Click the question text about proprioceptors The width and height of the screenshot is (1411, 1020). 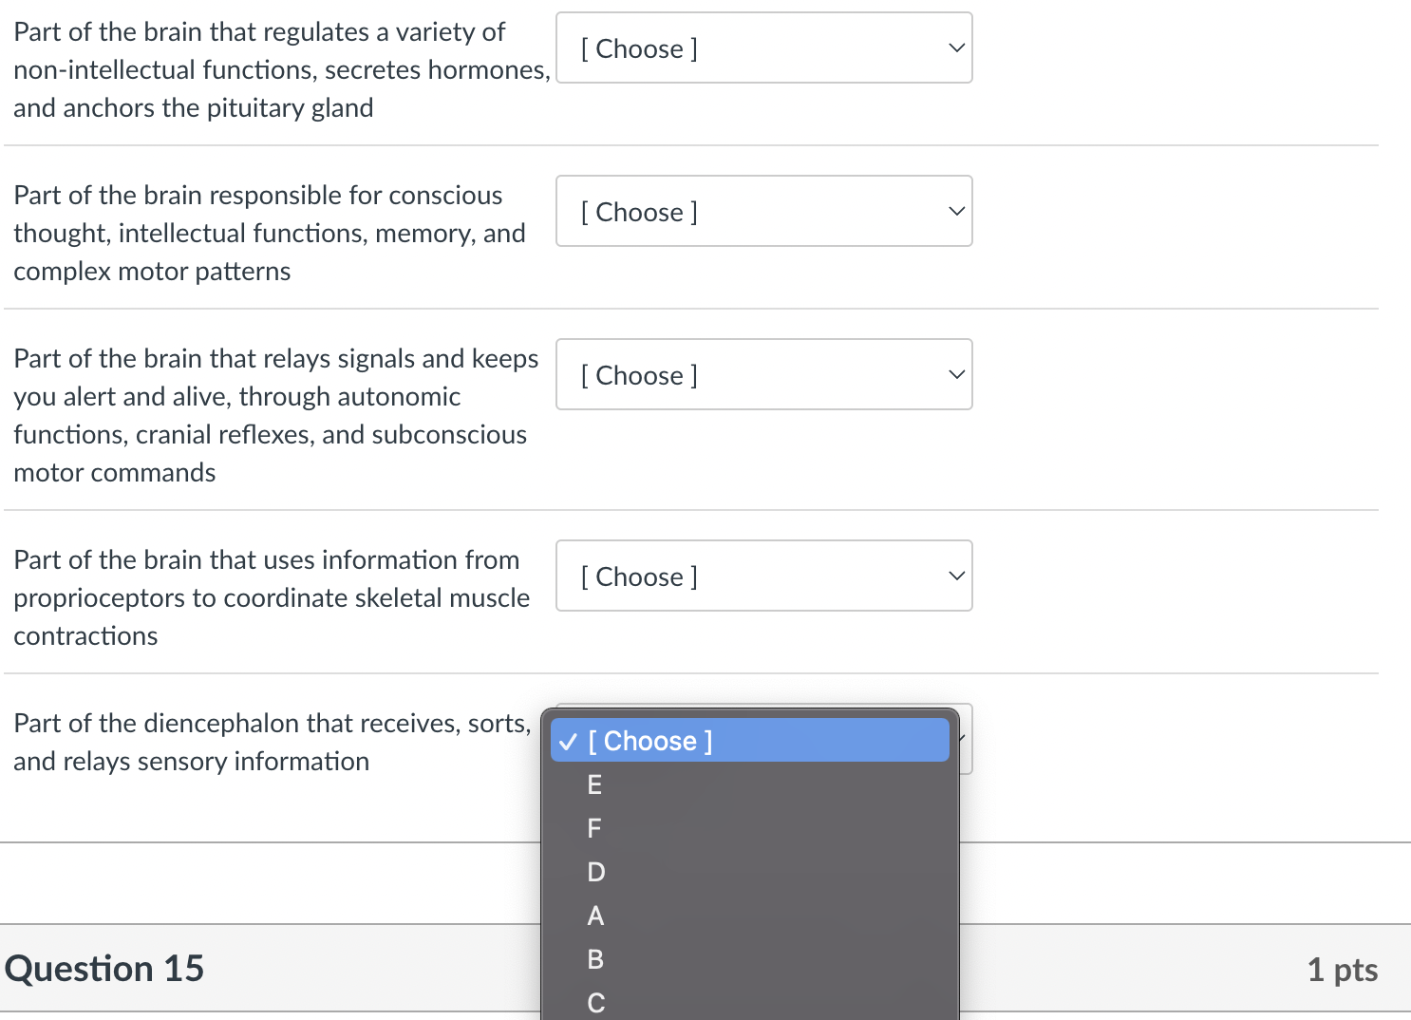(272, 597)
